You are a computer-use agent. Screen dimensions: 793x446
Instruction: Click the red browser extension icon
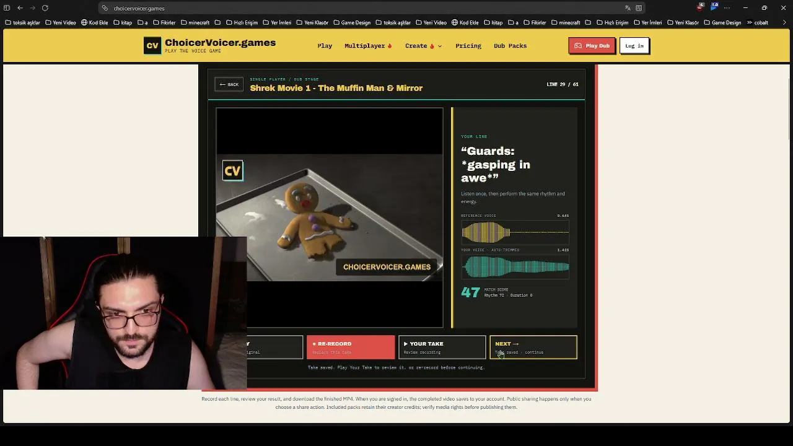click(701, 7)
